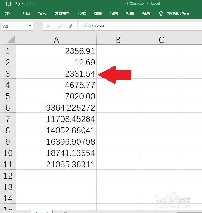Click the Insert Function fx icon
The height and width of the screenshot is (213, 202).
coord(71,26)
